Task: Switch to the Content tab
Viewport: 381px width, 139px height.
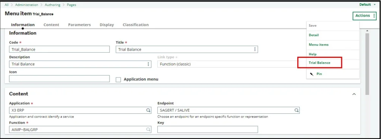Action: [x=51, y=25]
